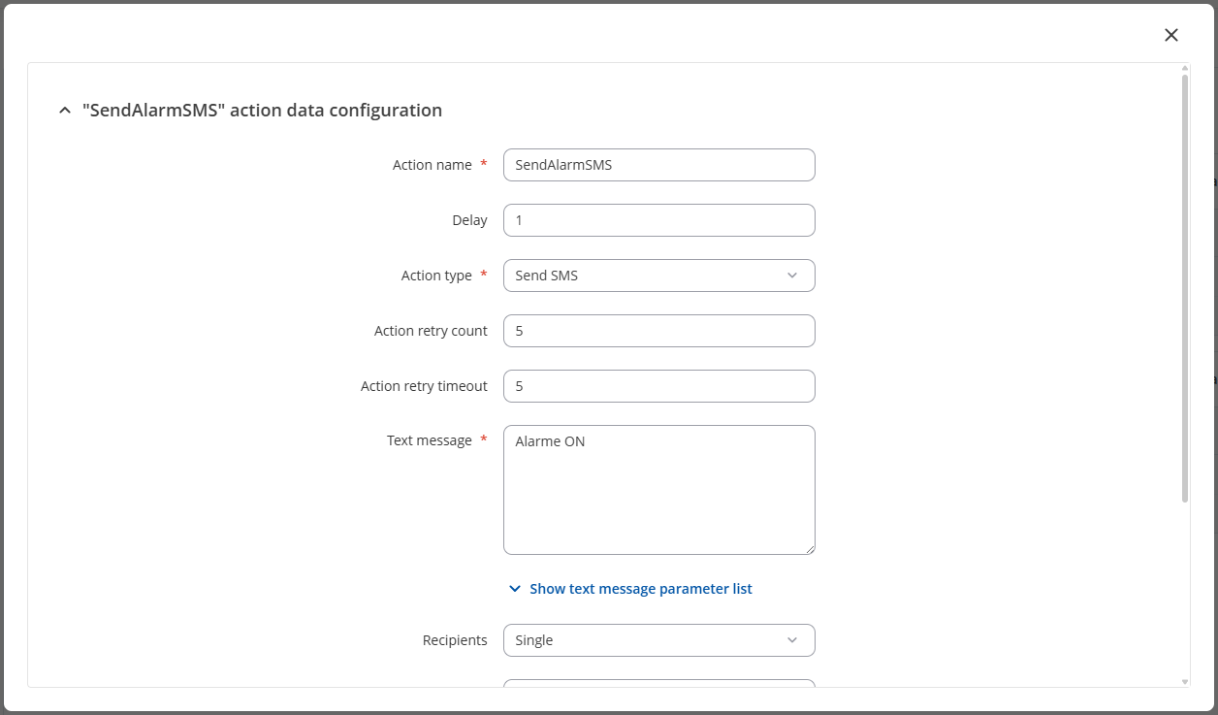
Task: Click the Action retry count field
Action: [658, 331]
